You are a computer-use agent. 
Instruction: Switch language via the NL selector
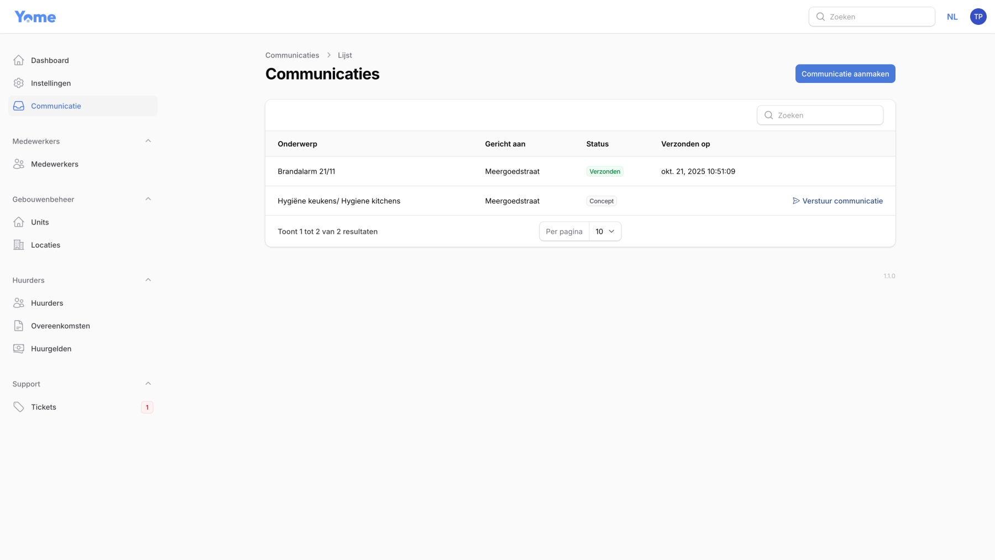click(952, 16)
